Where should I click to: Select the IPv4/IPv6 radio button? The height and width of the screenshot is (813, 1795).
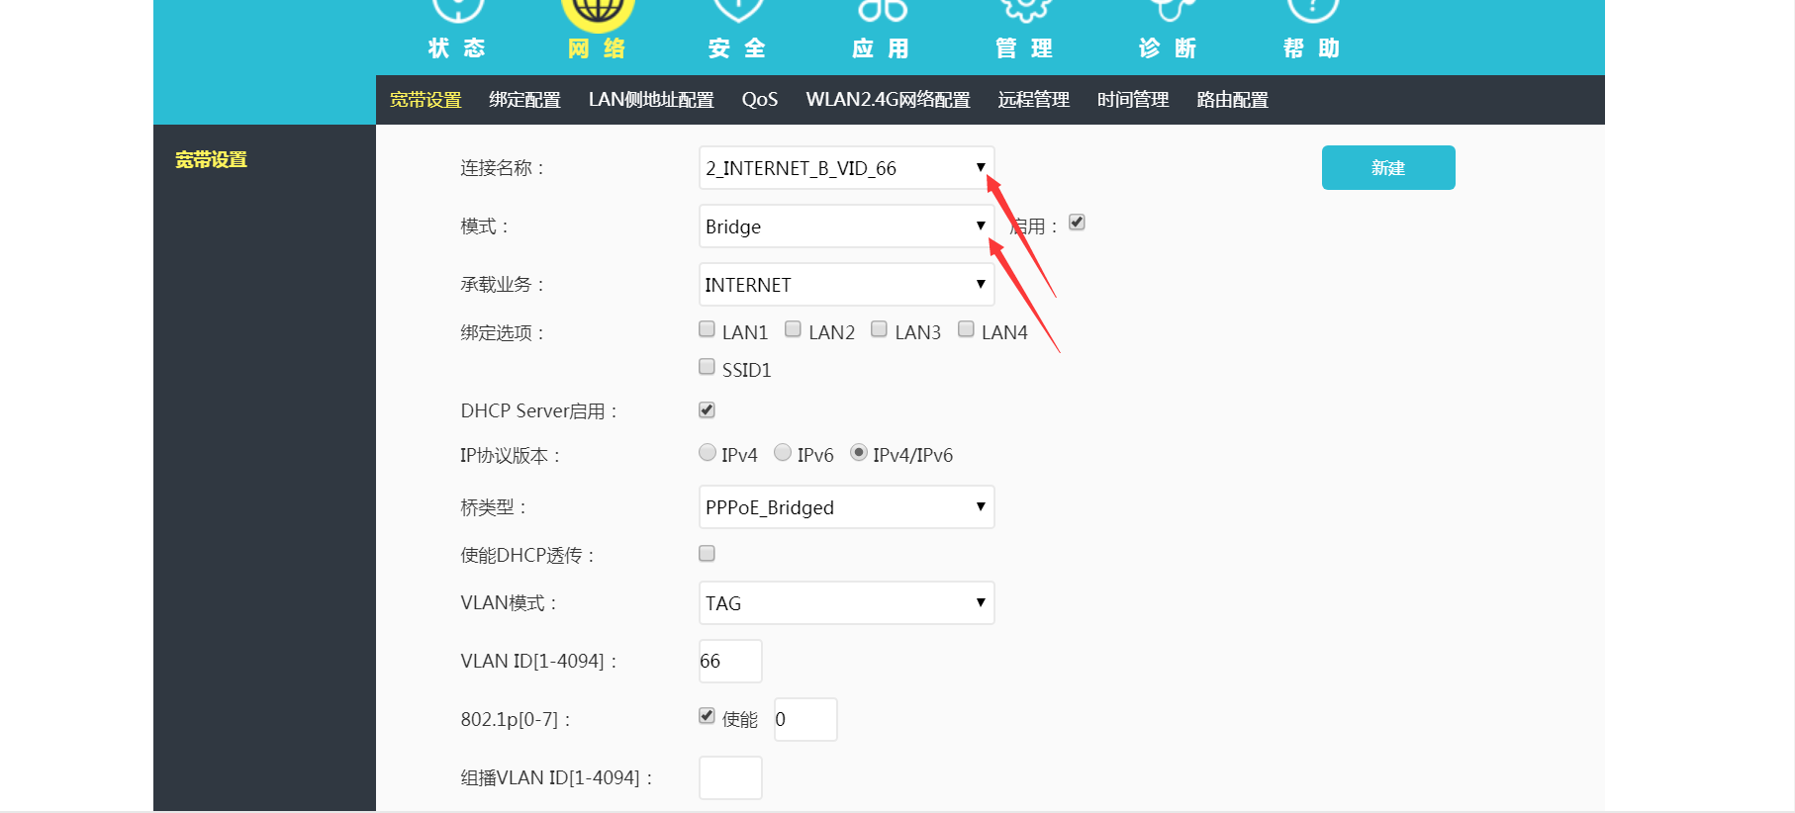point(859,453)
